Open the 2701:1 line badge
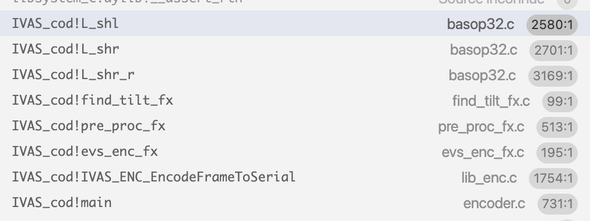The image size is (590, 221). (553, 50)
